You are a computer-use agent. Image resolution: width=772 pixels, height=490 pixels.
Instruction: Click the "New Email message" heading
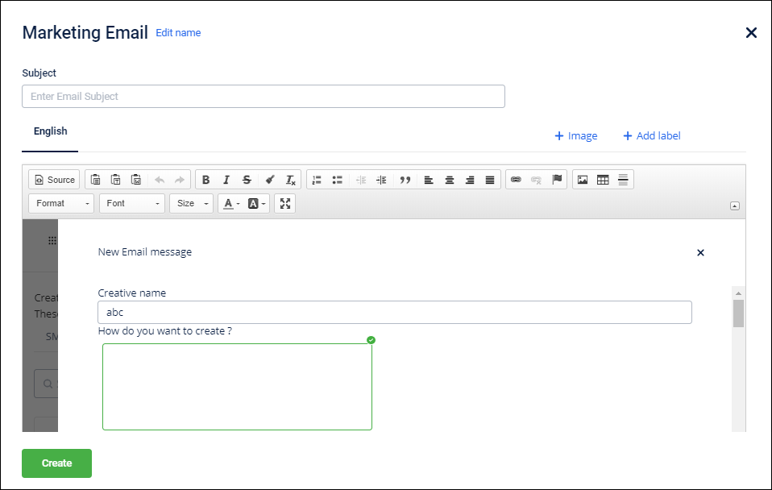(x=145, y=252)
